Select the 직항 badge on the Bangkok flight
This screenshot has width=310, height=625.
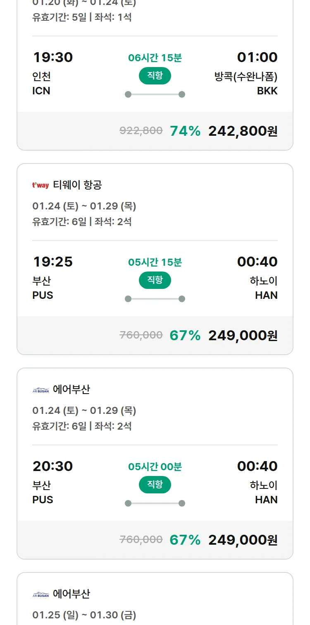tap(155, 76)
